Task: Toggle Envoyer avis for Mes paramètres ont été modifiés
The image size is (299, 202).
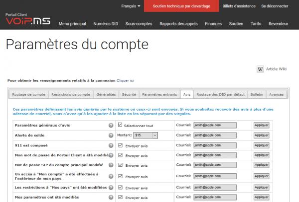Action: point(120,197)
